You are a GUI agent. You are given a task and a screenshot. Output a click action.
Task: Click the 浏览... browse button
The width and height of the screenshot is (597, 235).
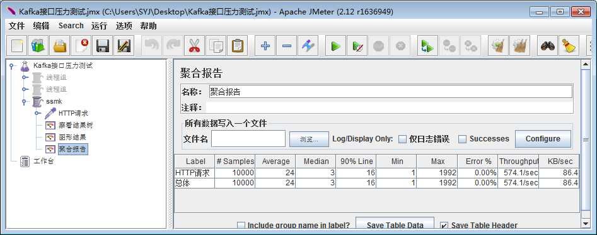tap(309, 139)
